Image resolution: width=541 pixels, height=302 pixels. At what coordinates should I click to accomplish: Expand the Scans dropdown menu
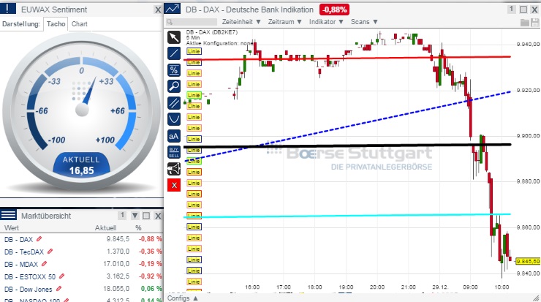365,22
